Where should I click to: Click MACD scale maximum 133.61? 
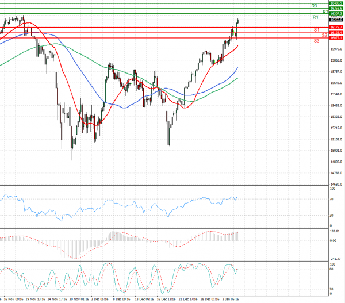coord(335,231)
